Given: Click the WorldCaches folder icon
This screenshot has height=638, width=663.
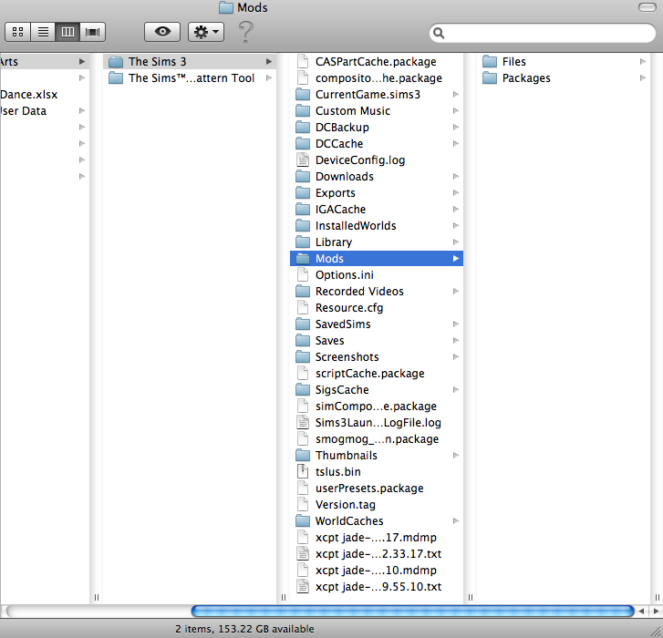Looking at the screenshot, I should coord(303,521).
